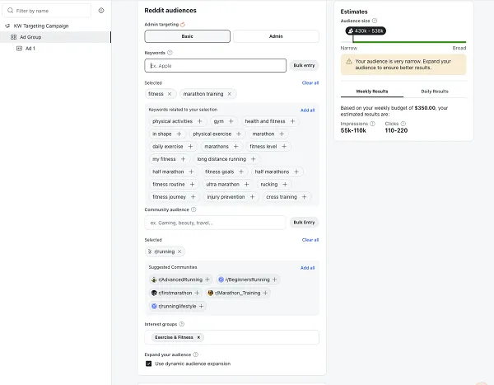Open settings icon beside the name filter
Screen dimensions: 494x385
101,11
